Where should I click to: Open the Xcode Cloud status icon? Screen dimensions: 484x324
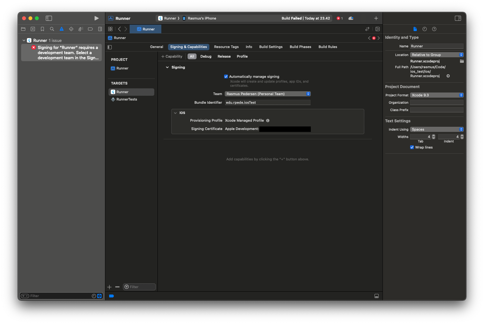[351, 18]
